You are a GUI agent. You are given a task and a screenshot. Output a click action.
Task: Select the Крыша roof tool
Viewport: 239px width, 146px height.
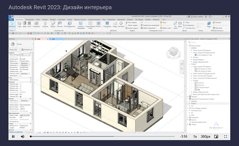[53, 24]
